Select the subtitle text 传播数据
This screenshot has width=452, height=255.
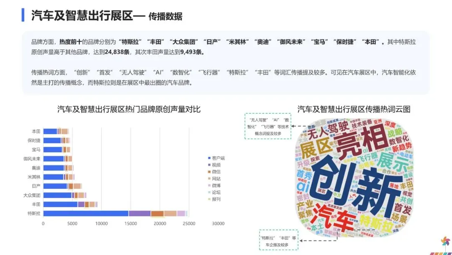[x=165, y=16]
